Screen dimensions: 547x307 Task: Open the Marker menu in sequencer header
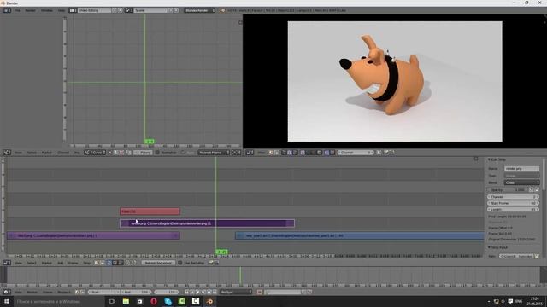pos(46,263)
